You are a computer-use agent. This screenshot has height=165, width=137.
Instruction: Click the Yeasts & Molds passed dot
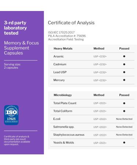click(x=124, y=143)
